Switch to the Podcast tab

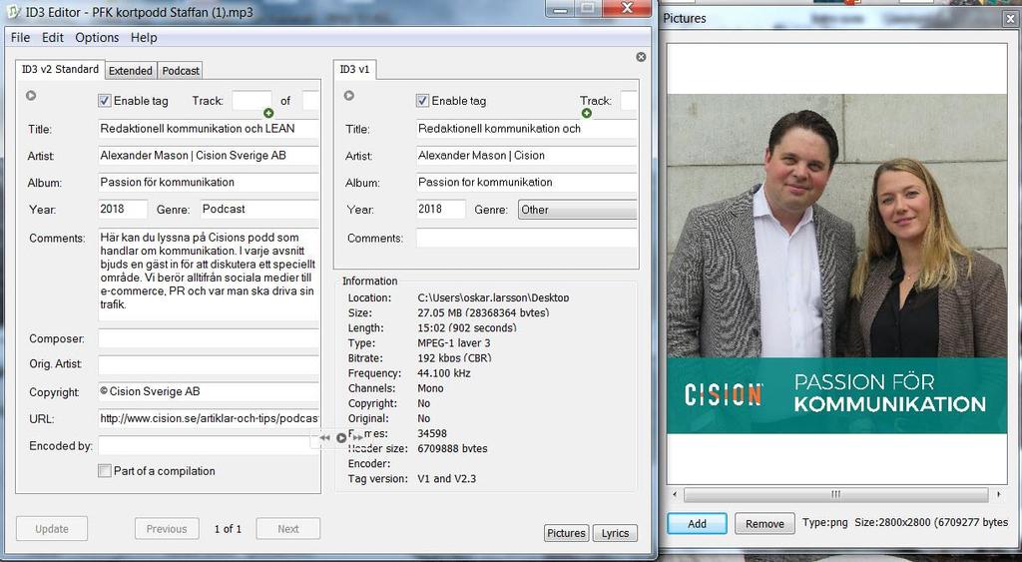181,71
